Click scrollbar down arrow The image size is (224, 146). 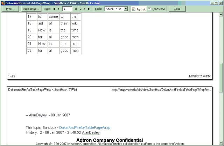point(221,143)
